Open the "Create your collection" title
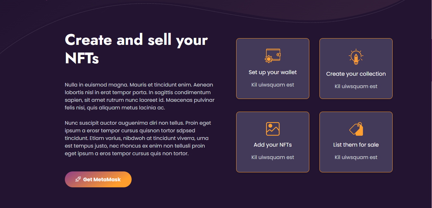The width and height of the screenshot is (432, 208). click(x=356, y=74)
